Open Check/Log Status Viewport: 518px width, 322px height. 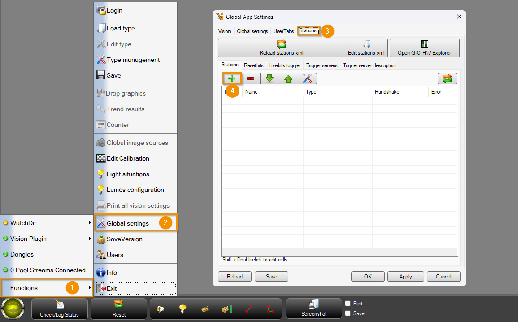click(60, 309)
